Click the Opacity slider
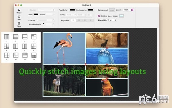 (41, 20)
